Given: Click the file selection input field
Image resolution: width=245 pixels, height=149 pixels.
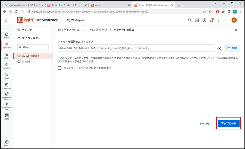Looking at the screenshot, I should 136,48.
